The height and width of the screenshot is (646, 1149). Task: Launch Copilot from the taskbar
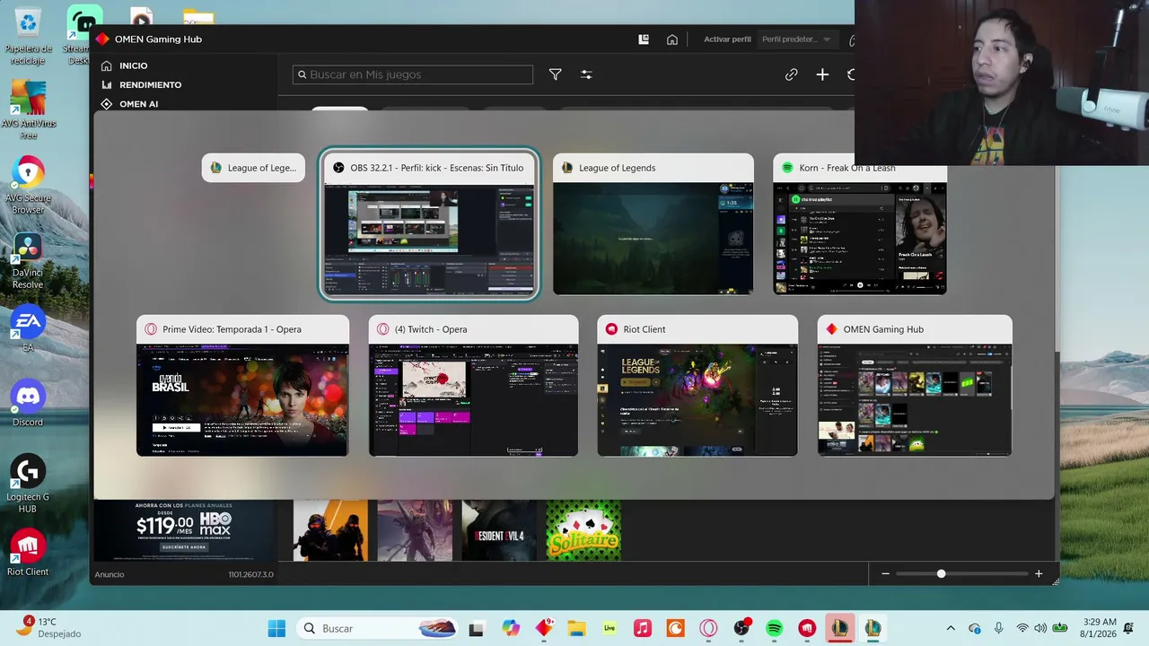(511, 628)
